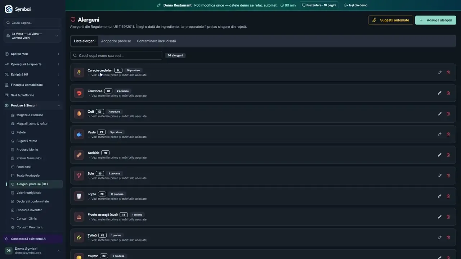Click the Caută pagina sidebar search box
This screenshot has height=259, width=461.
coord(32,23)
